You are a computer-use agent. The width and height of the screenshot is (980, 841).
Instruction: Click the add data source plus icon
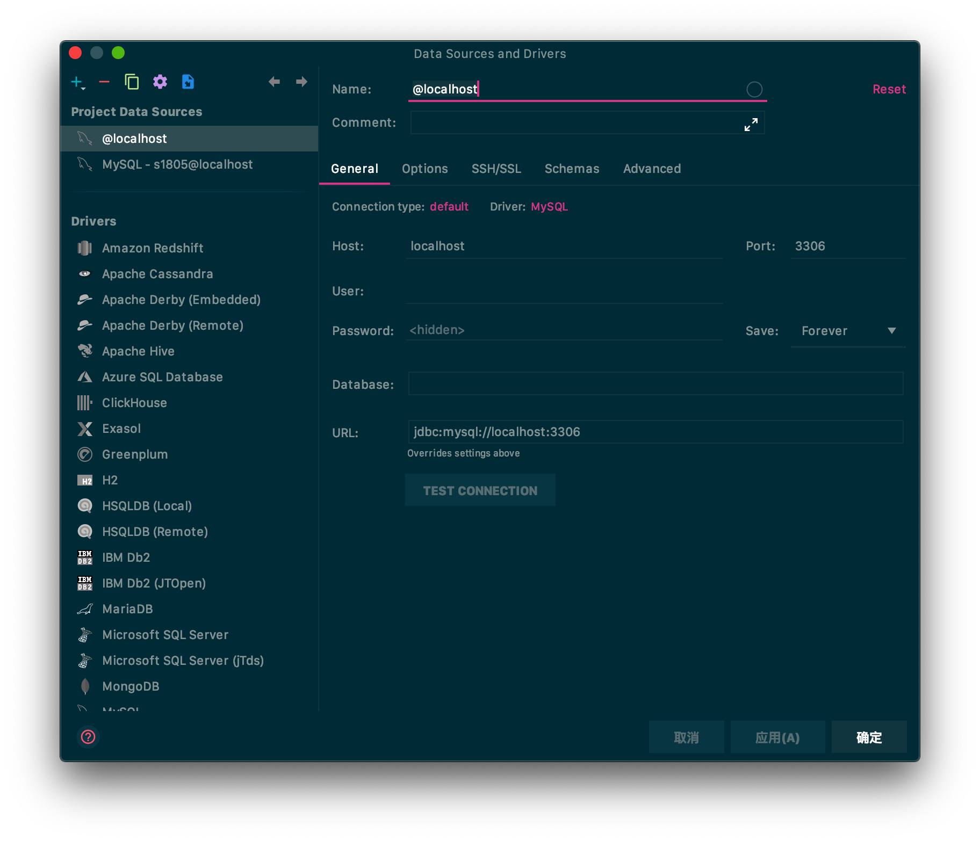tap(78, 82)
